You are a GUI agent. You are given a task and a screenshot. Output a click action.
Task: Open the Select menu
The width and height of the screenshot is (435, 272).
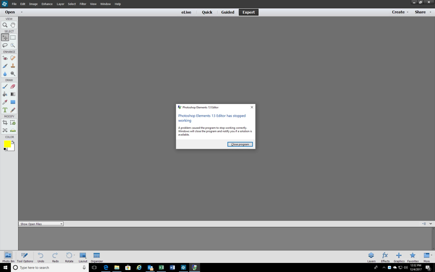[x=72, y=4]
